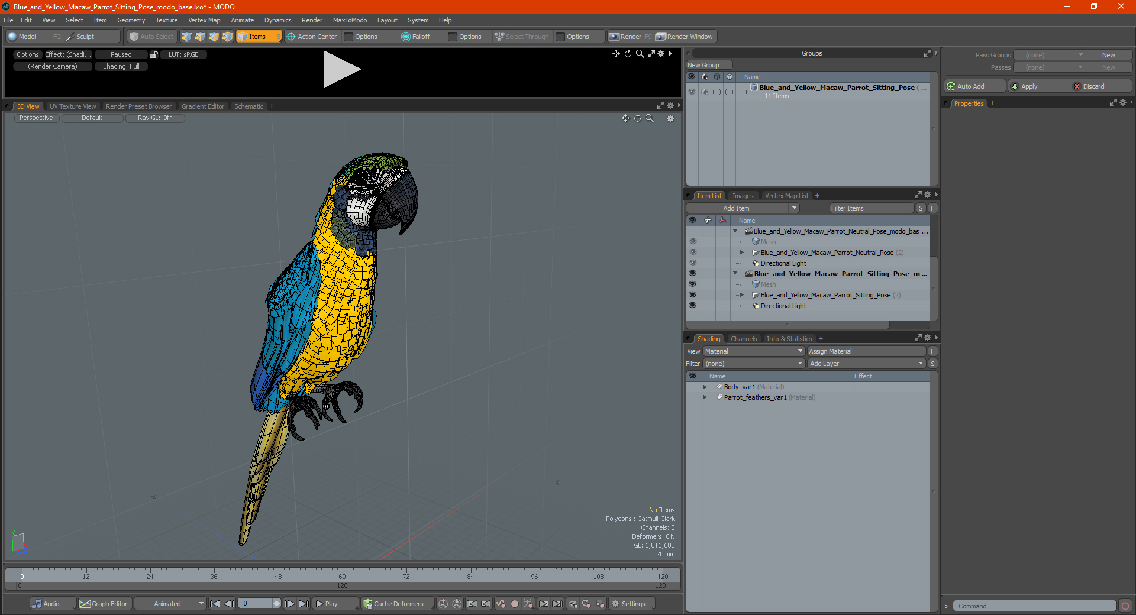The height and width of the screenshot is (615, 1136).
Task: Click the S button beside Filter Items
Action: coord(921,208)
